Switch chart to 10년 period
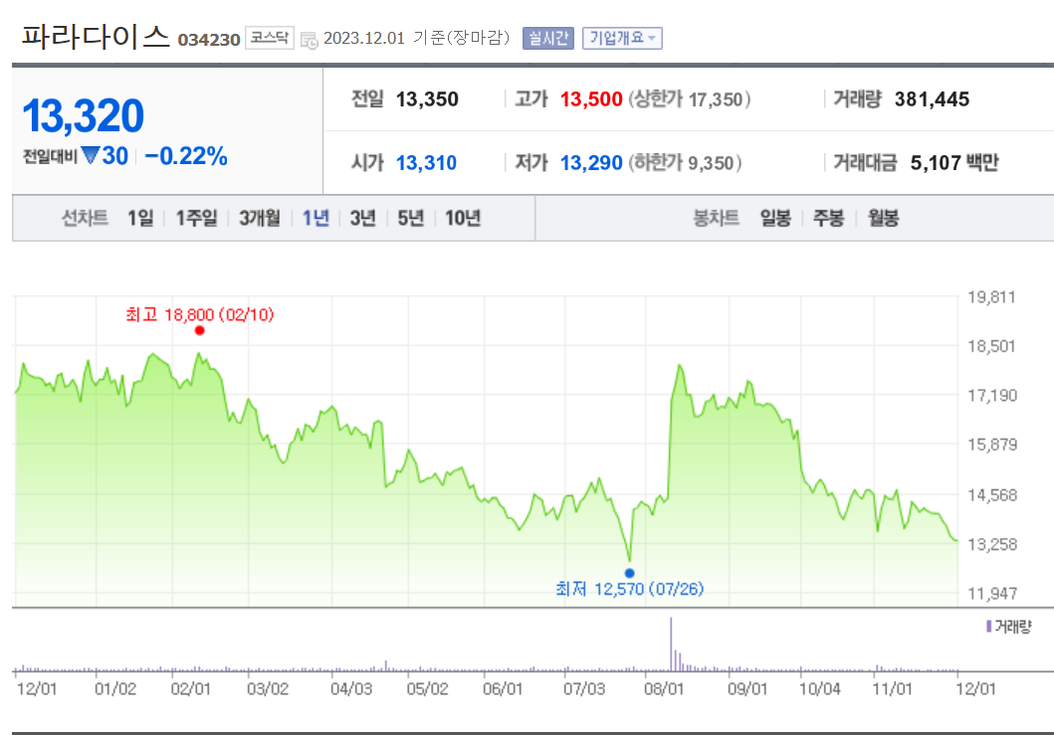Viewport: 1054px width, 735px height. tap(463, 218)
